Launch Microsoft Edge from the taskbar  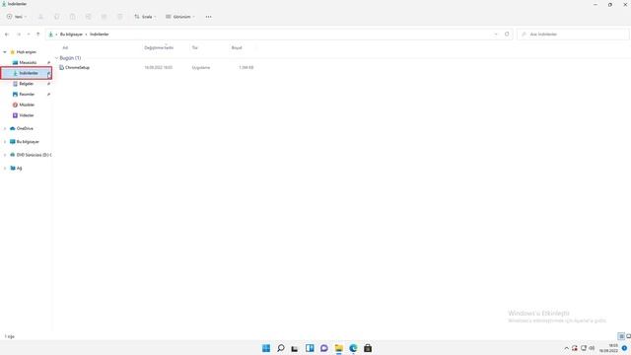[353, 348]
